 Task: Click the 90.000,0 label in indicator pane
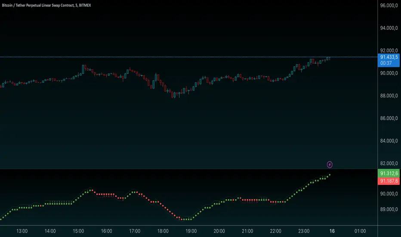[389, 194]
